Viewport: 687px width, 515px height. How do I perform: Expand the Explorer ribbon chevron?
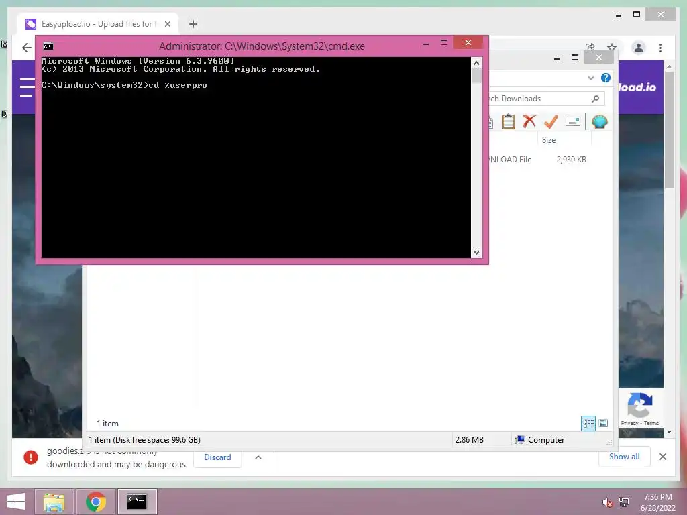point(590,78)
